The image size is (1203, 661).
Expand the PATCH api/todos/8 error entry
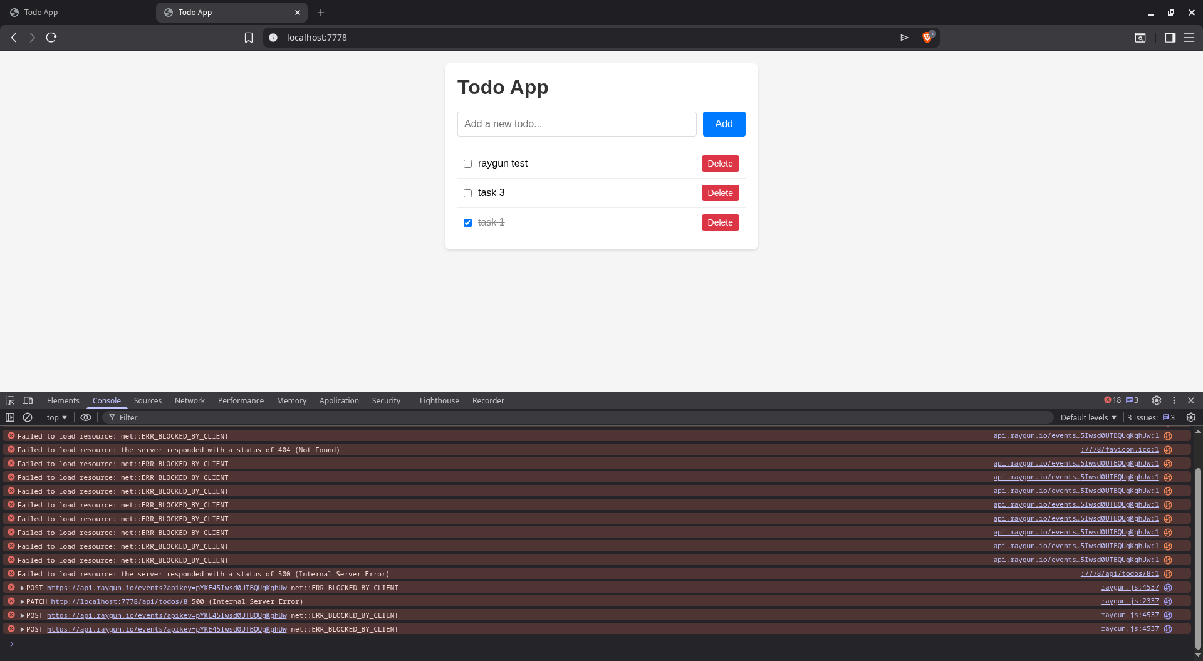[x=22, y=601]
